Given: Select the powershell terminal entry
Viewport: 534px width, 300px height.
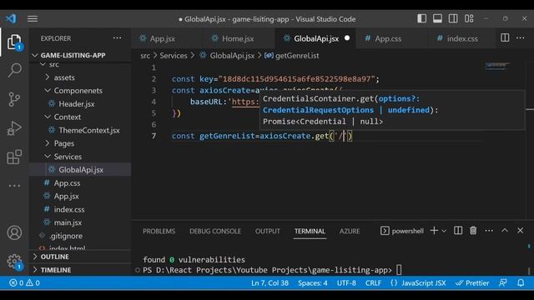Looking at the screenshot, I should pos(402,231).
